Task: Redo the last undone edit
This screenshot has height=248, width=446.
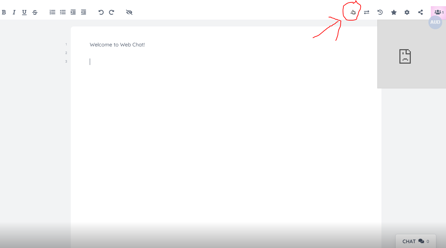Action: click(x=111, y=12)
